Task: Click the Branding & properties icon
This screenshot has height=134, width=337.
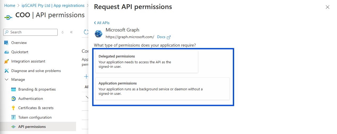Action: click(x=13, y=90)
